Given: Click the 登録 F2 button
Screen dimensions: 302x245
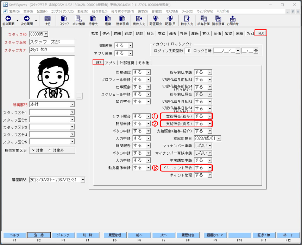Looking at the screenshot, I should pos(39,235).
